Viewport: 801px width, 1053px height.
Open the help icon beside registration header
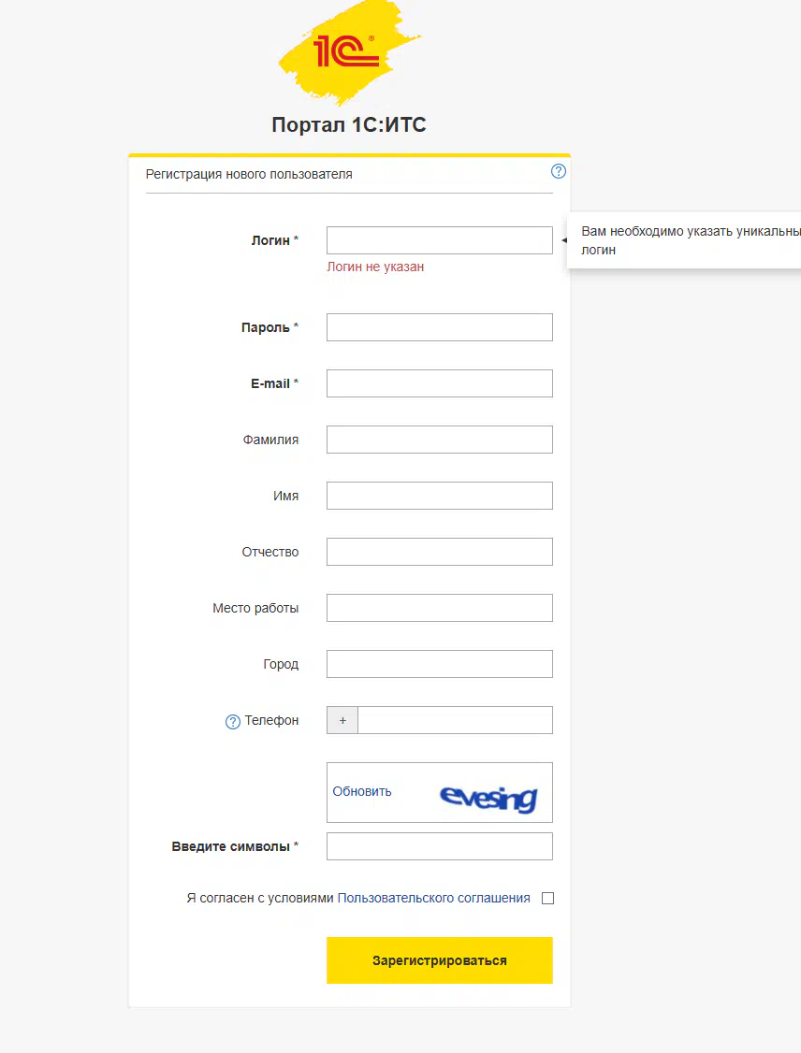coord(559,171)
